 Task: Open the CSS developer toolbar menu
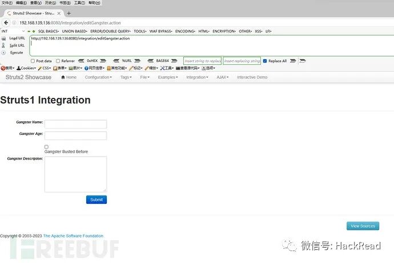point(45,68)
